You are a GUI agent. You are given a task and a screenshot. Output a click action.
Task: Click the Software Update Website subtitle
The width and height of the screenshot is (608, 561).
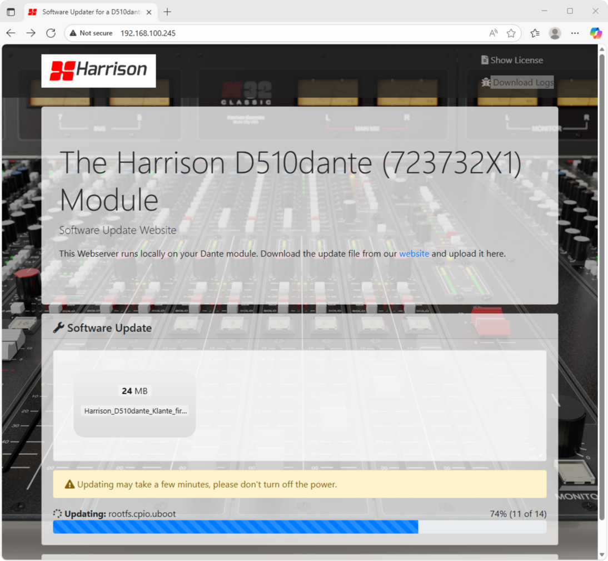(118, 230)
